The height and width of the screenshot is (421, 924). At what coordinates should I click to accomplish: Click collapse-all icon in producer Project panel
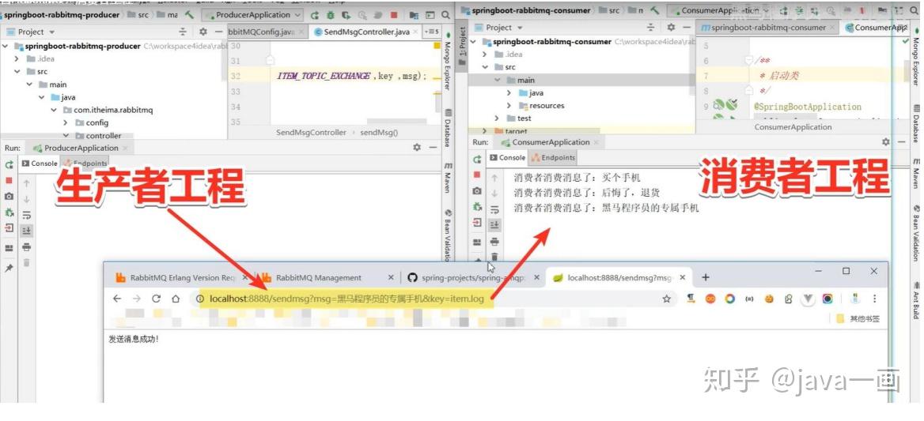(x=183, y=32)
